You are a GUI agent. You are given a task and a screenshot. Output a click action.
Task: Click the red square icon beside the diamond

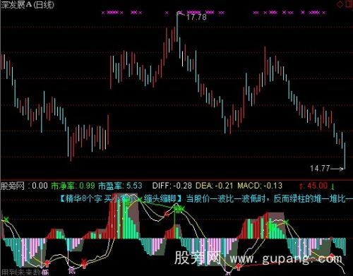pyautogui.click(x=349, y=4)
